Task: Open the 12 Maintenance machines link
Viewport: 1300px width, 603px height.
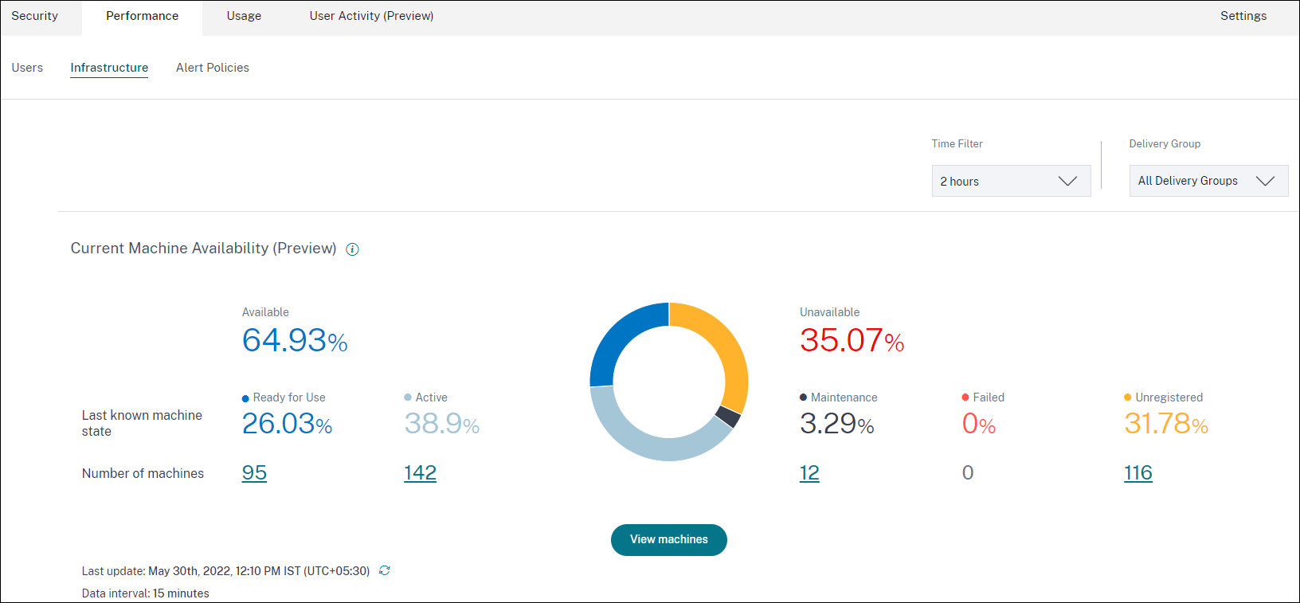Action: point(809,472)
